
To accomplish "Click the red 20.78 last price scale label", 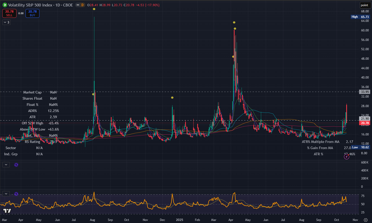I will (365, 123).
